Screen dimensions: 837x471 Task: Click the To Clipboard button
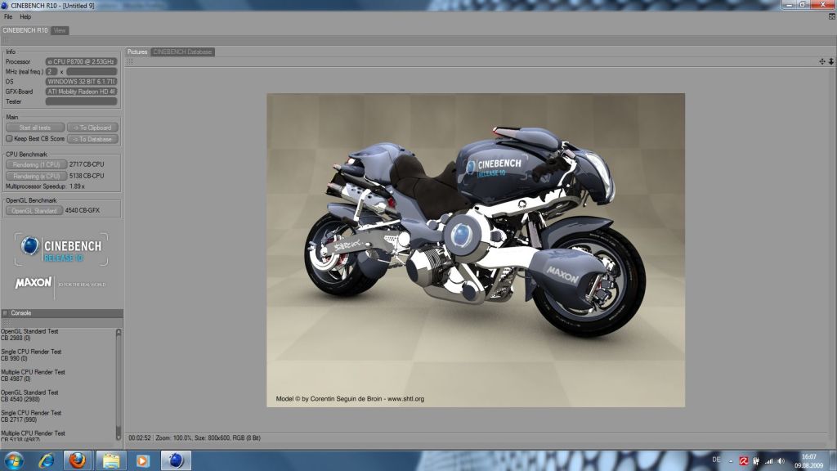click(93, 128)
